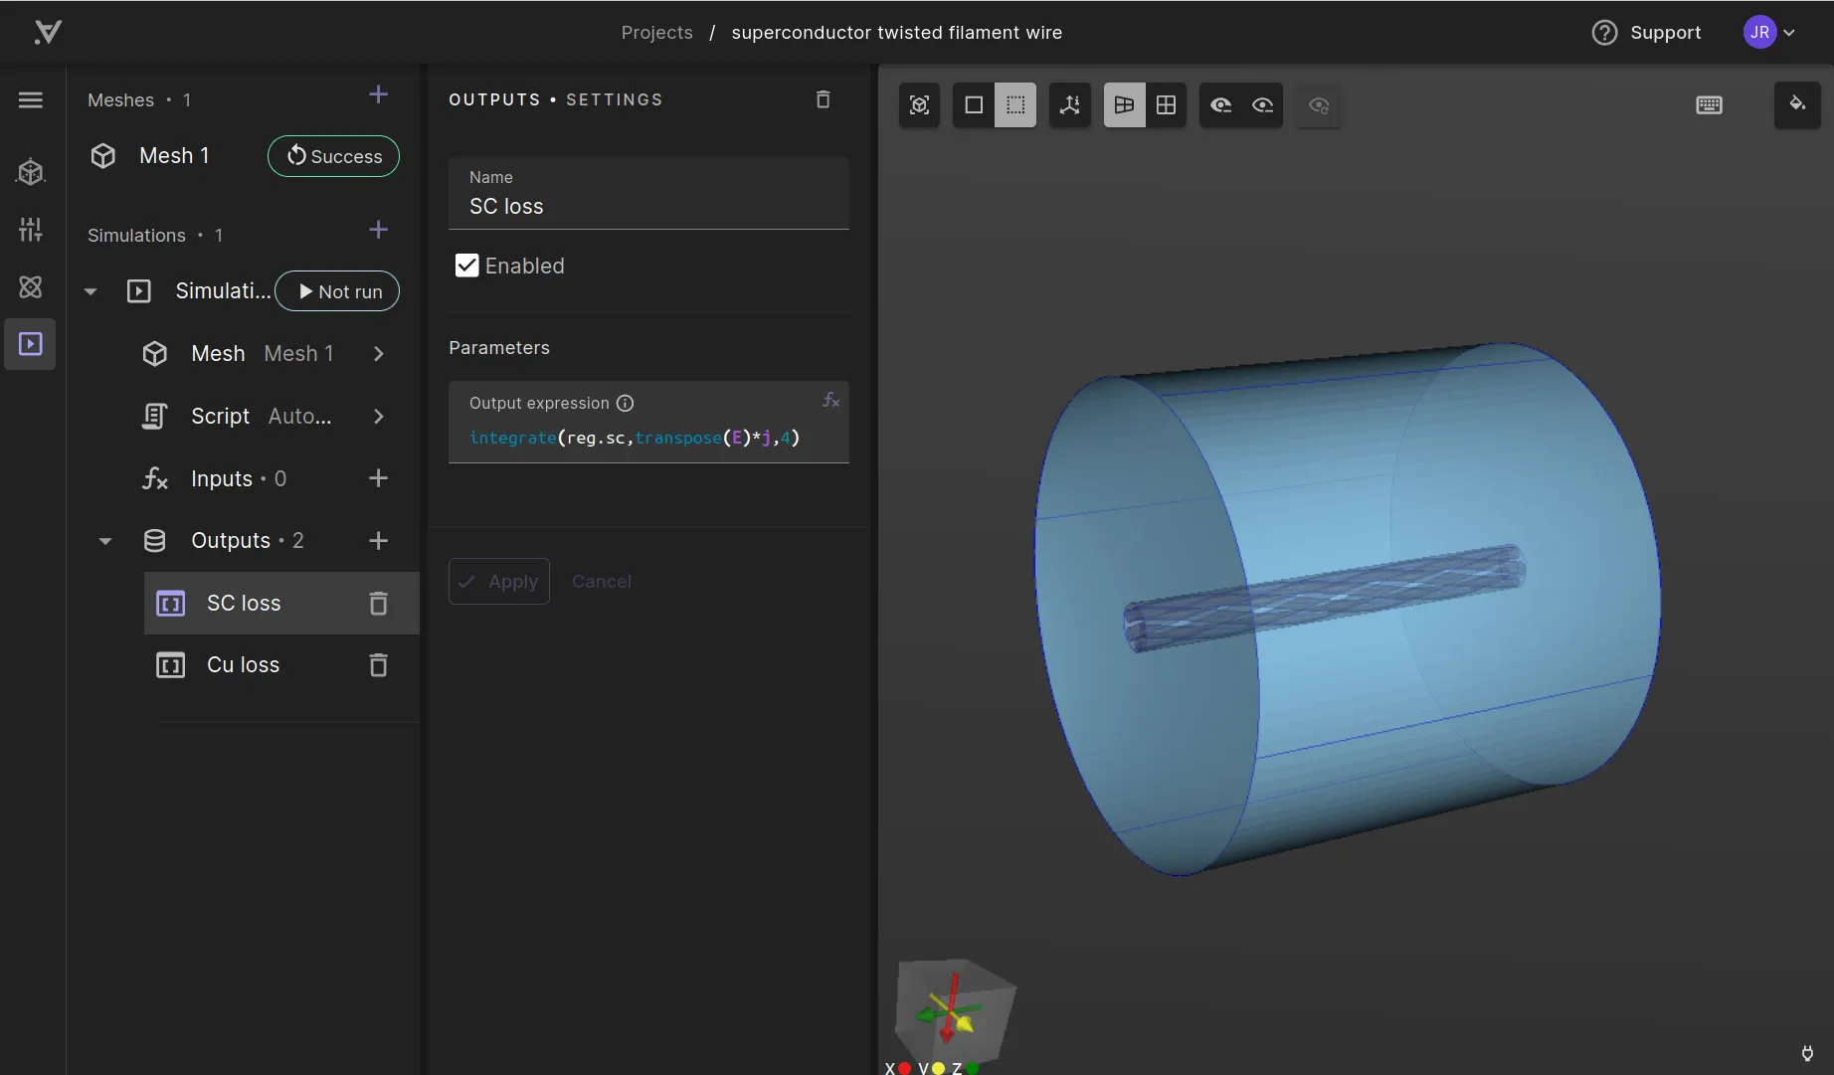The width and height of the screenshot is (1834, 1075).
Task: Delete the Cu loss output
Action: 378,665
